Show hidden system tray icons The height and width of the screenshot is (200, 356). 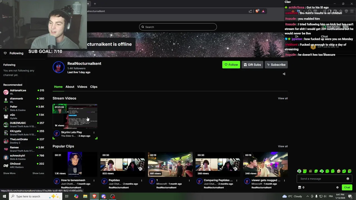pos(307,196)
